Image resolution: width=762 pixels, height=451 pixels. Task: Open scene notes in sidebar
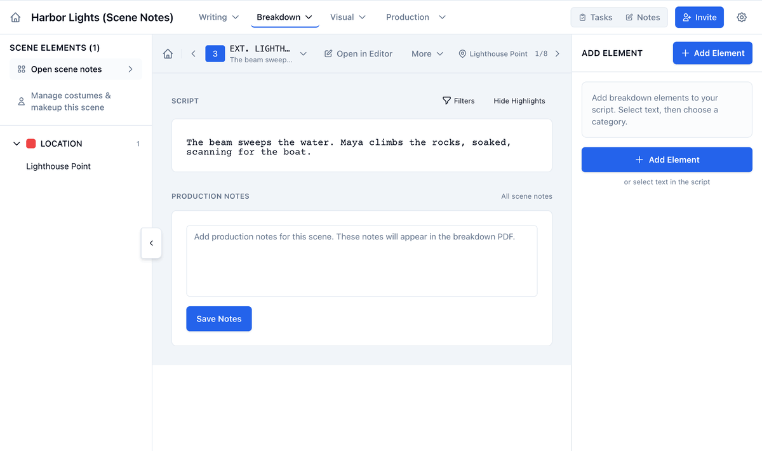click(76, 69)
